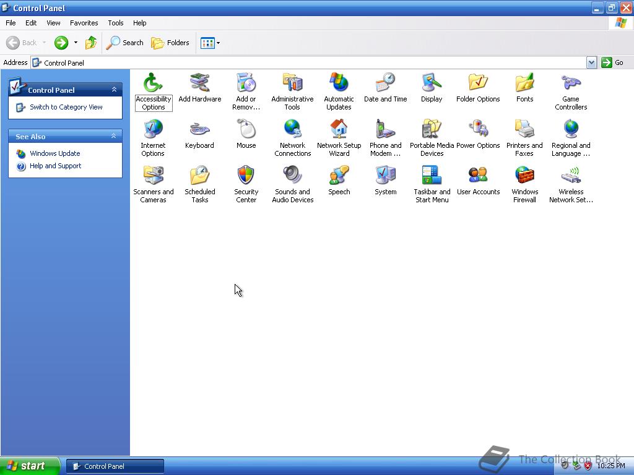This screenshot has width=634, height=475.
Task: Open Wireless Network Setup icon
Action: point(571,176)
